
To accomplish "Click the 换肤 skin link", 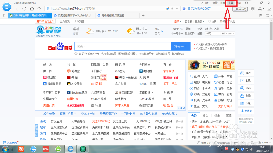I will pos(212,22).
